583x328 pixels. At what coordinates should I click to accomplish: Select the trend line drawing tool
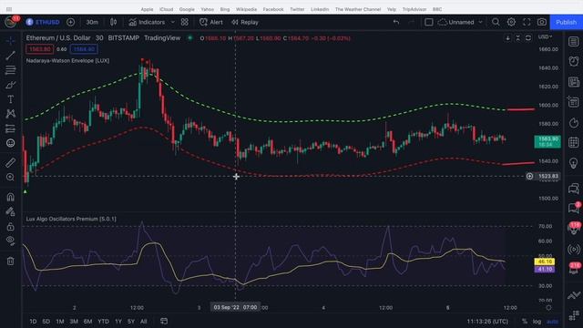tap(10, 56)
